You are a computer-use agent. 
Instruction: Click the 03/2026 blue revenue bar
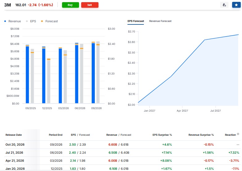(x=60, y=75)
